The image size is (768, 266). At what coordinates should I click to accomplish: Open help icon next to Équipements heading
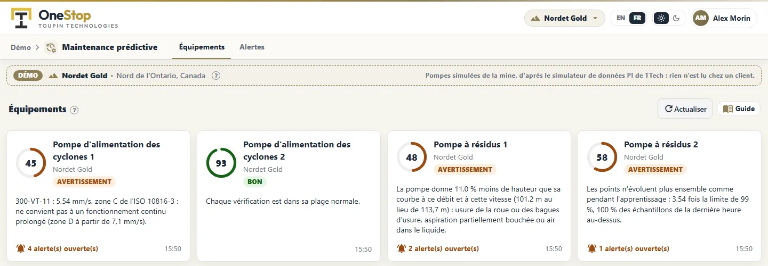click(x=74, y=110)
